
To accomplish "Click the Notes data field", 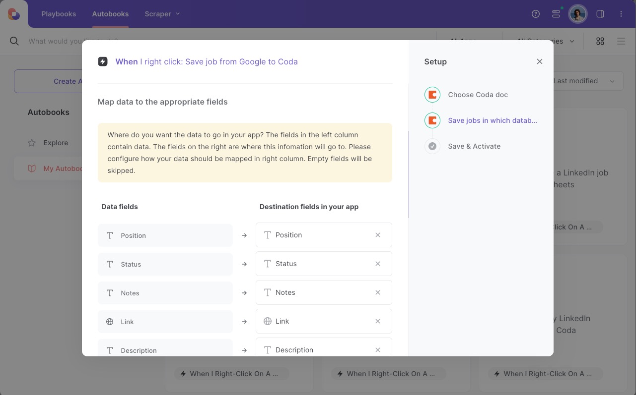I will coord(165,293).
